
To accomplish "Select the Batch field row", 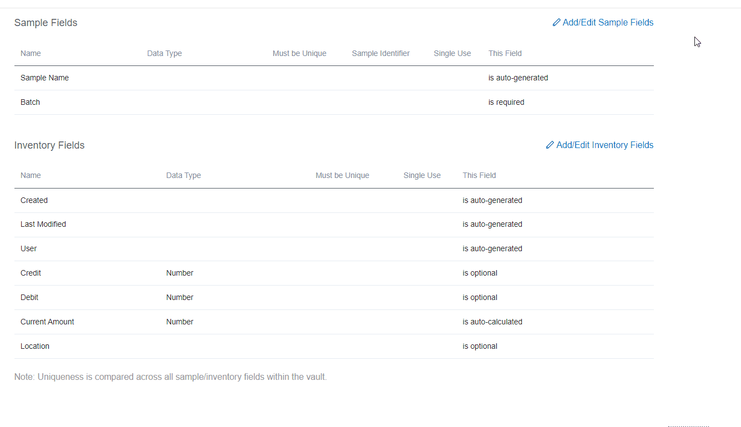I will tap(334, 103).
